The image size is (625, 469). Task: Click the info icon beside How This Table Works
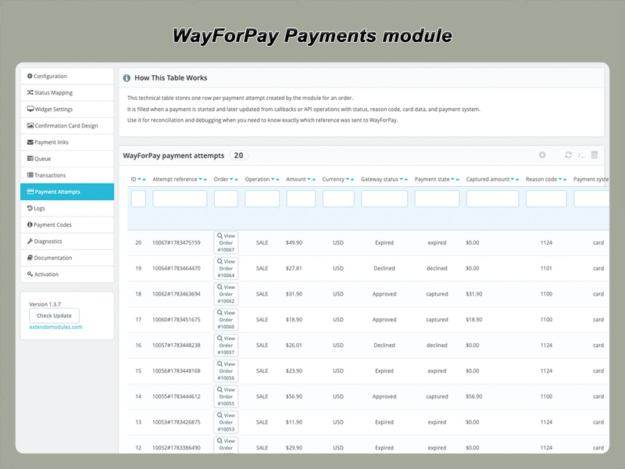127,78
